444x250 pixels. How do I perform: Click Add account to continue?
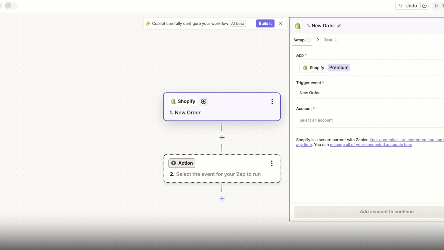[387, 211]
